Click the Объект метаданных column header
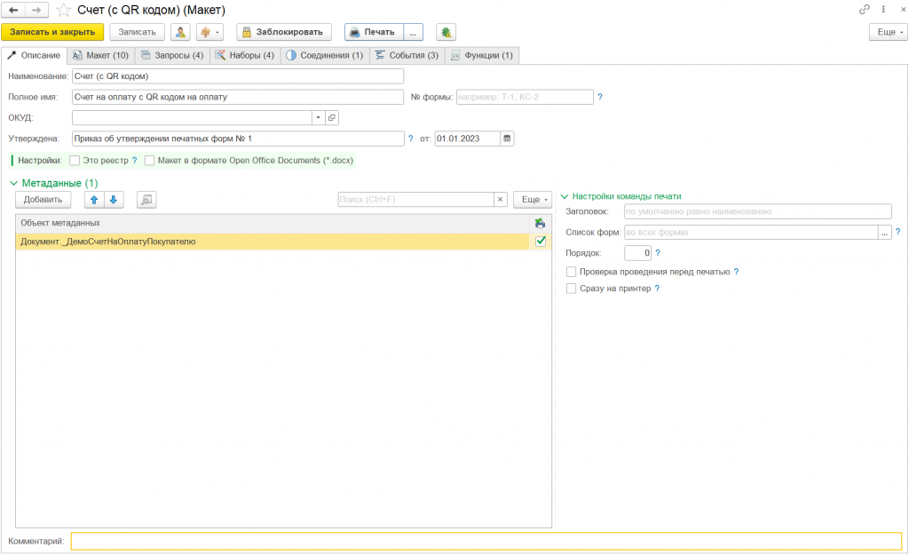909x555 pixels. (x=273, y=223)
